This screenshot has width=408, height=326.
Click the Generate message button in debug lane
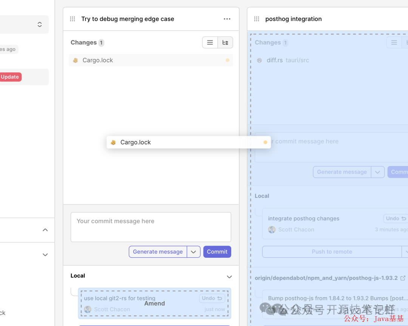pos(158,252)
